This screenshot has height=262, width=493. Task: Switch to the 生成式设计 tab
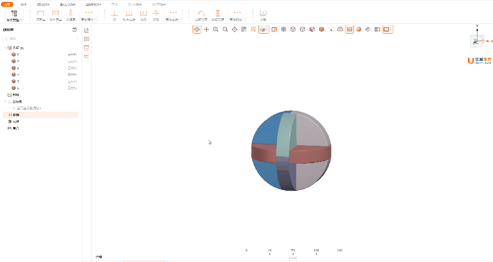coord(68,5)
